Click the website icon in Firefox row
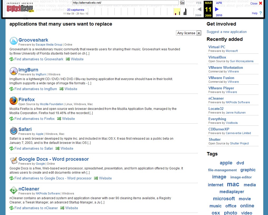Image resolution: width=268 pixels, height=215 pixels. click(x=59, y=119)
